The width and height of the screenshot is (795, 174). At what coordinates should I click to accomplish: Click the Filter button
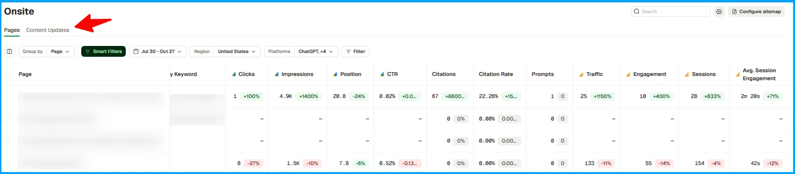(356, 52)
